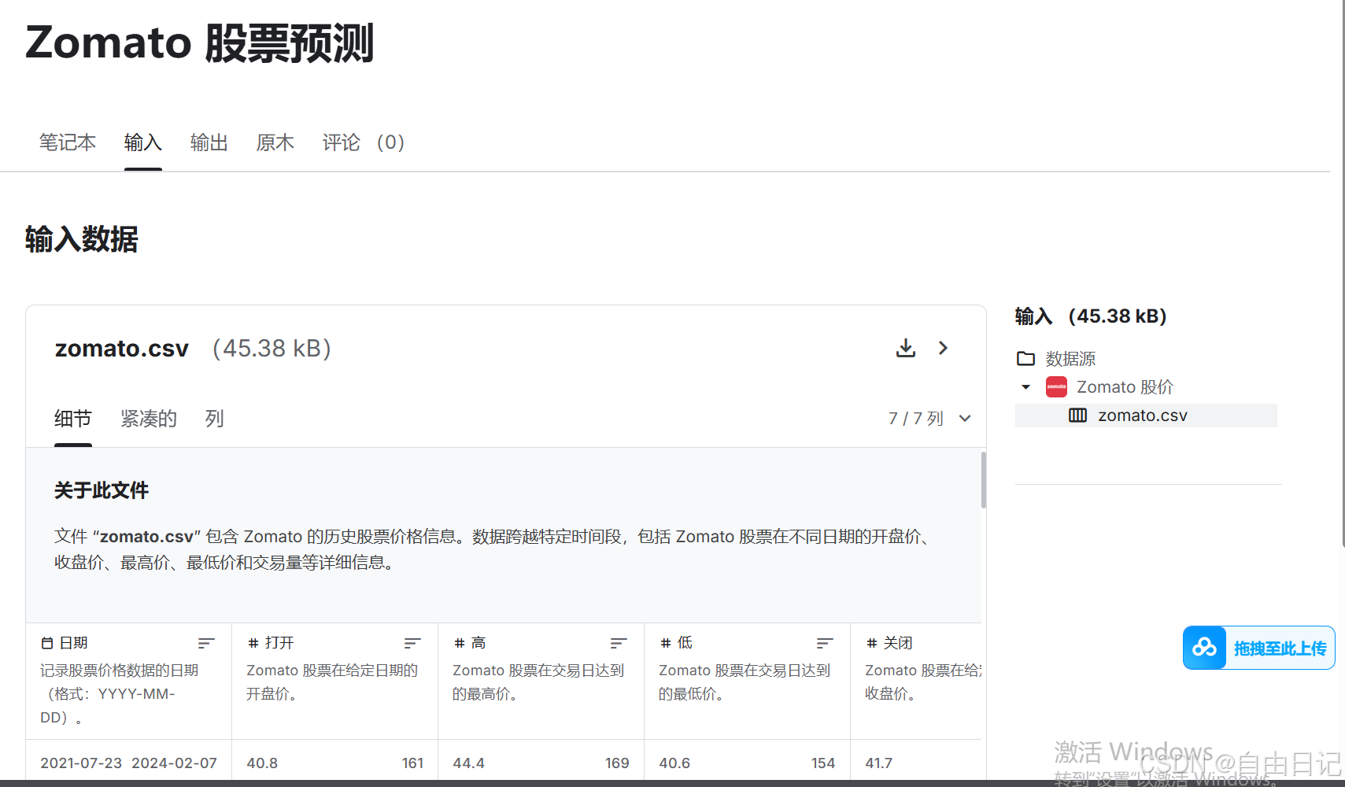Click the calendar icon on the 日期 header
1345x787 pixels.
pyautogui.click(x=48, y=642)
